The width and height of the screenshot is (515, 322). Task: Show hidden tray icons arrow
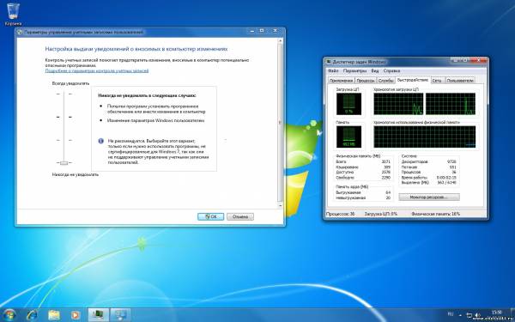point(460,315)
